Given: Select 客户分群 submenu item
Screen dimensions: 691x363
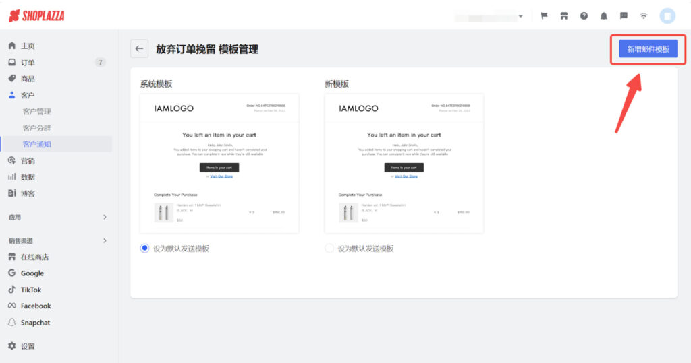Looking at the screenshot, I should pos(37,128).
